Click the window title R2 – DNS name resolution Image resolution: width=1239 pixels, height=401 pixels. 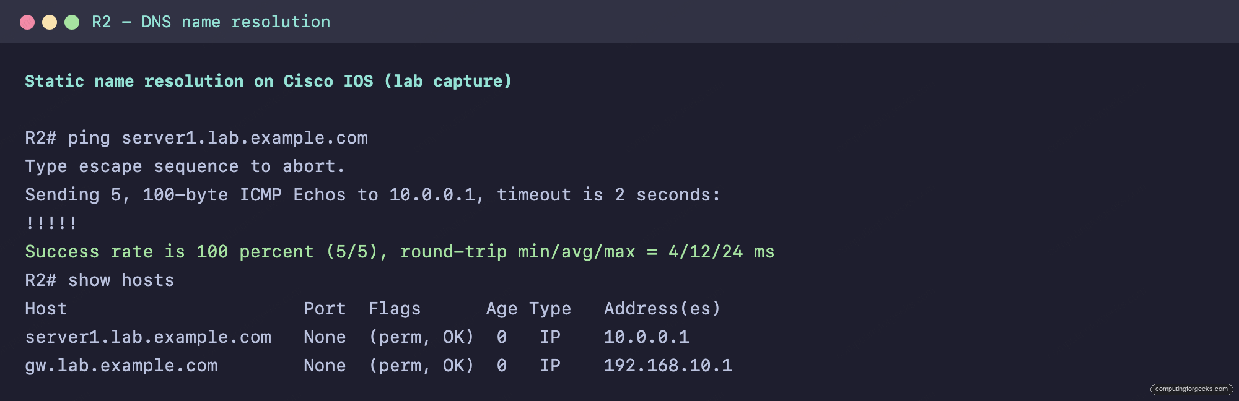[x=211, y=22]
